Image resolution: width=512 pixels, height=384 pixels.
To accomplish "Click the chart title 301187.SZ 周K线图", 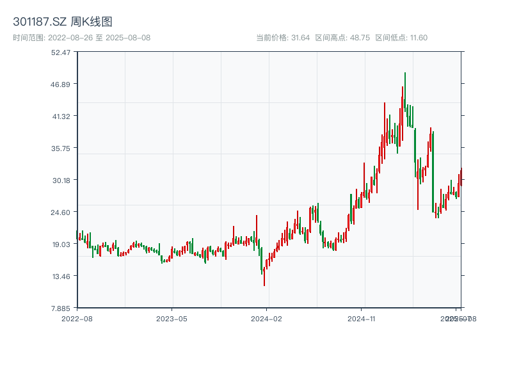I will [x=63, y=22].
